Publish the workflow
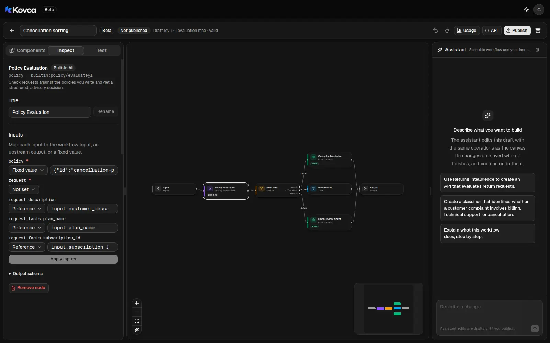This screenshot has width=550, height=343. (517, 31)
